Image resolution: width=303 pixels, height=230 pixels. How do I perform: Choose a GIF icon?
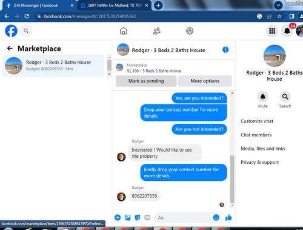tap(147, 217)
